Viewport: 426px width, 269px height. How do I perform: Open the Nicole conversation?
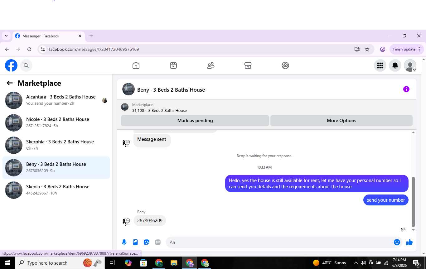point(56,123)
